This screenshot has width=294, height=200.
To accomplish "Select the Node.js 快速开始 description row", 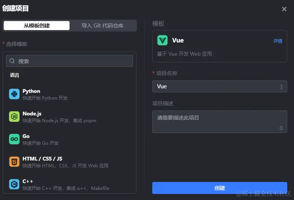I will tap(59, 121).
